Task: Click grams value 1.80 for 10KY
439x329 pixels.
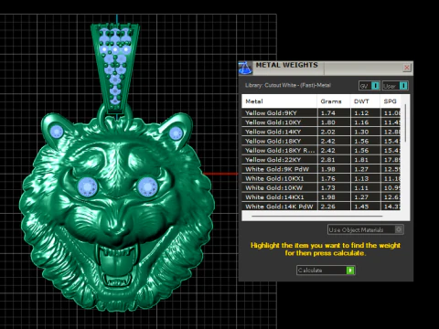Action: pos(328,122)
